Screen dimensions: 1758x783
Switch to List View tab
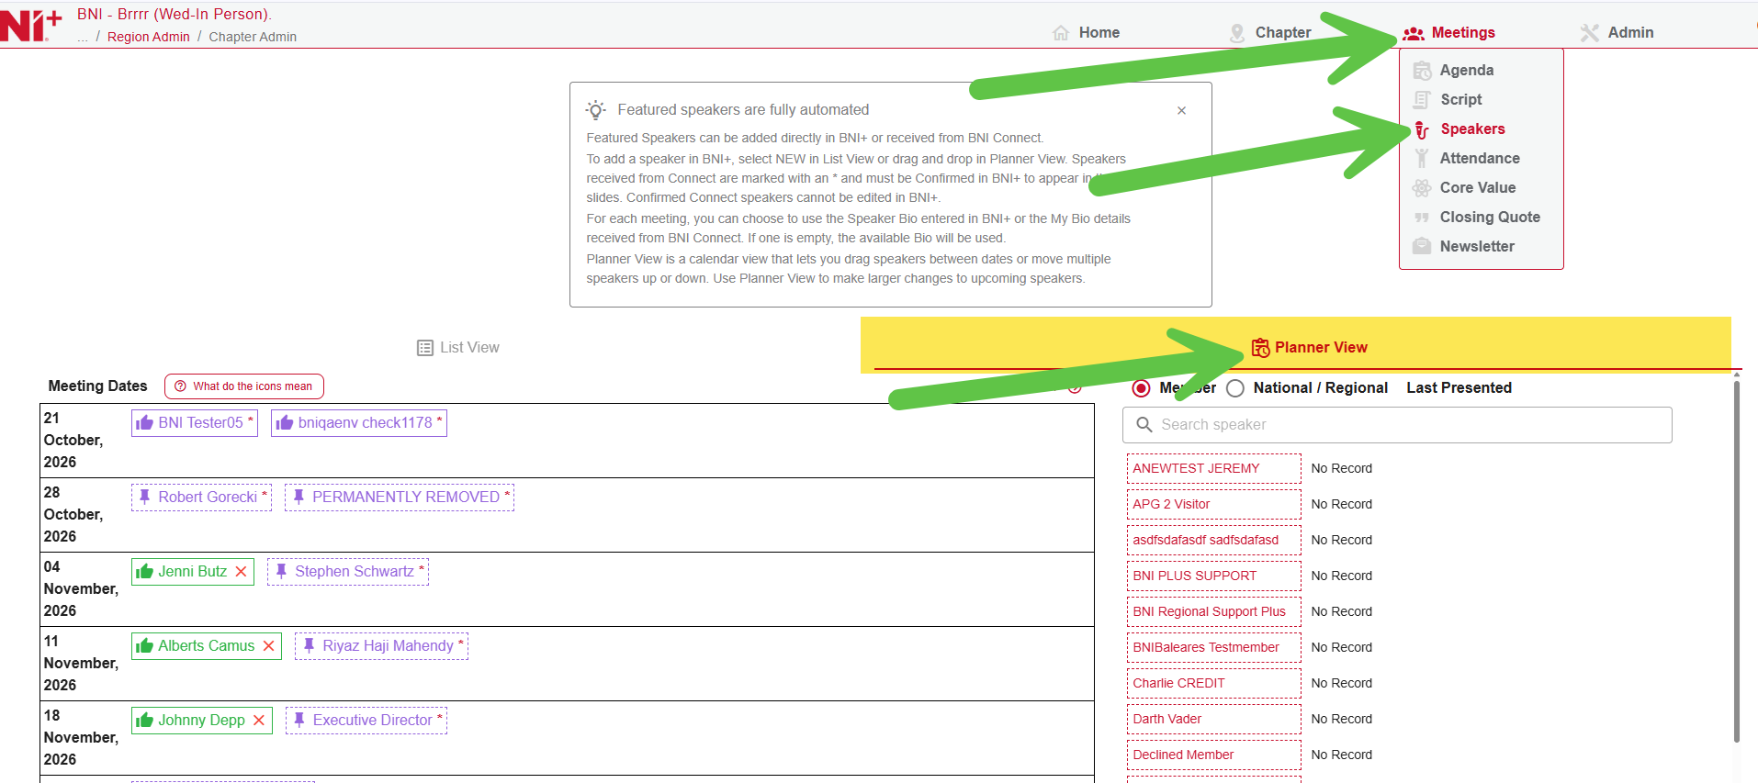click(x=458, y=347)
